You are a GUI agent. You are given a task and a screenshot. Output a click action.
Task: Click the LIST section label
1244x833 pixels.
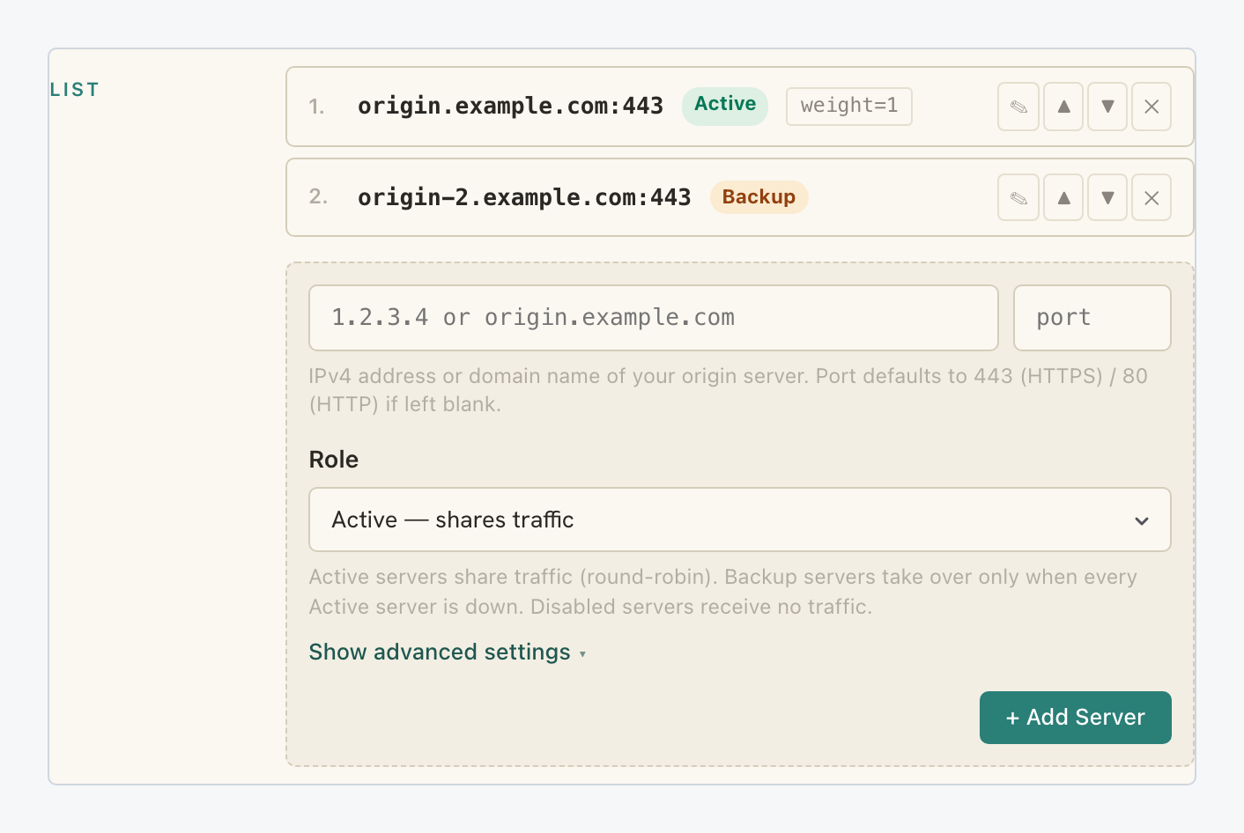coord(75,90)
